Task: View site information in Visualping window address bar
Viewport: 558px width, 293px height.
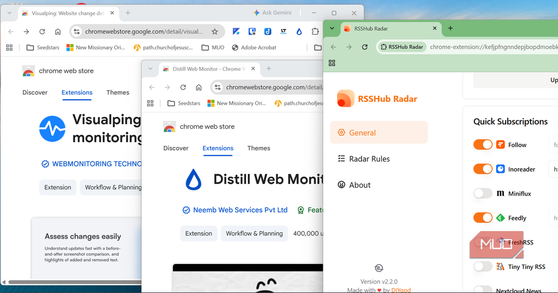Action: click(x=76, y=32)
